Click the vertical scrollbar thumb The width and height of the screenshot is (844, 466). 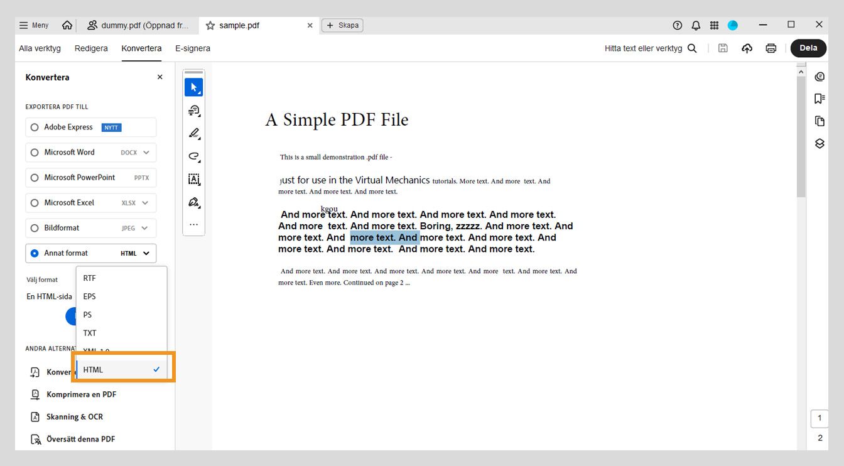801,138
